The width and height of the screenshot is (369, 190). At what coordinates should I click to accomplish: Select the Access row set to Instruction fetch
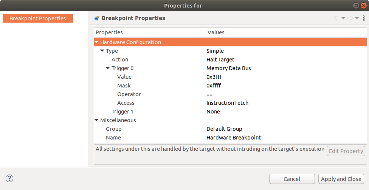pos(126,103)
